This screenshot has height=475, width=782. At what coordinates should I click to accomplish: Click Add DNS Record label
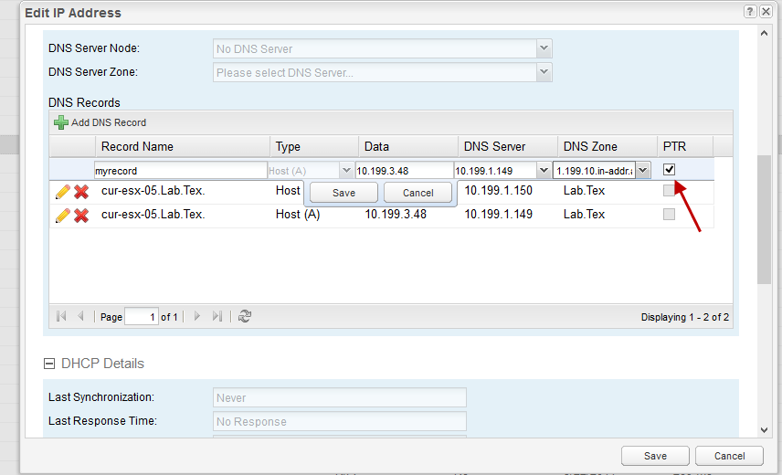(x=109, y=122)
